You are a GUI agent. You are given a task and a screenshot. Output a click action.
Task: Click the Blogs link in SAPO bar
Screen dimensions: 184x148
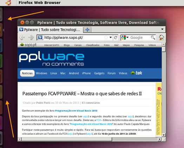click(67, 45)
